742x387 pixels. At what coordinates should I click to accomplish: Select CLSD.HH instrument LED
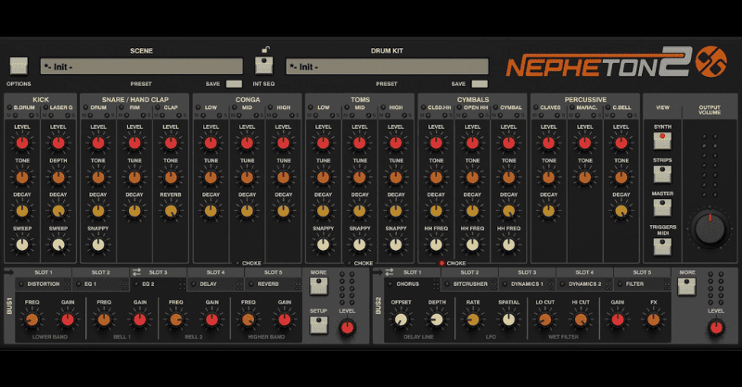424,107
